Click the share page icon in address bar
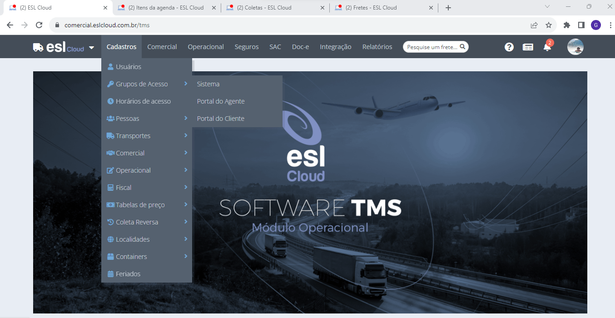Screen dimensions: 615x318 tap(534, 25)
